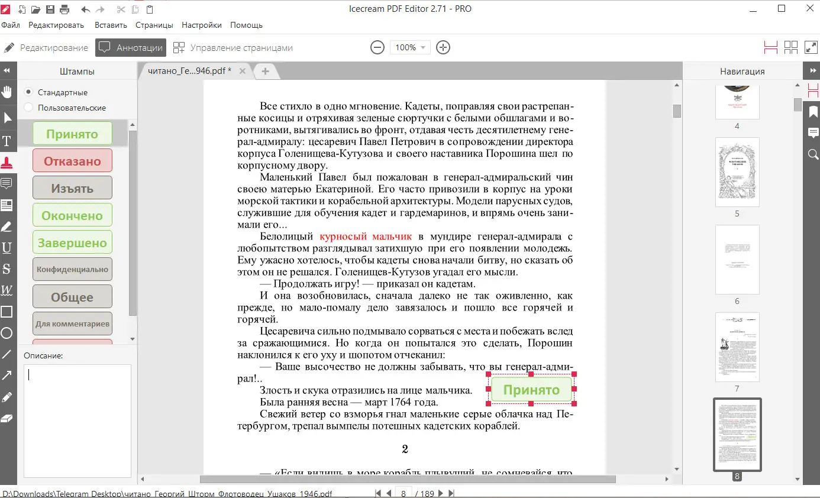Collapse the Штампы panel
This screenshot has width=820, height=498.
[8, 70]
